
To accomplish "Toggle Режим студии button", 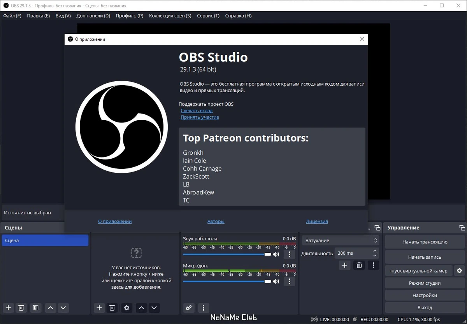I will (x=425, y=283).
